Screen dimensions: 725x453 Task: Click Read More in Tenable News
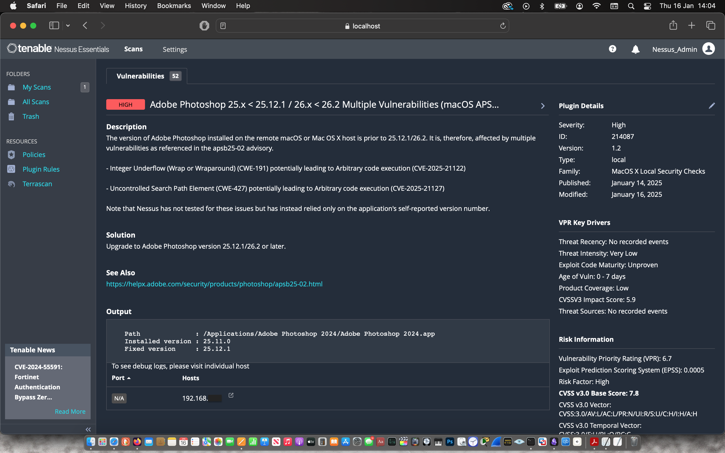(70, 411)
